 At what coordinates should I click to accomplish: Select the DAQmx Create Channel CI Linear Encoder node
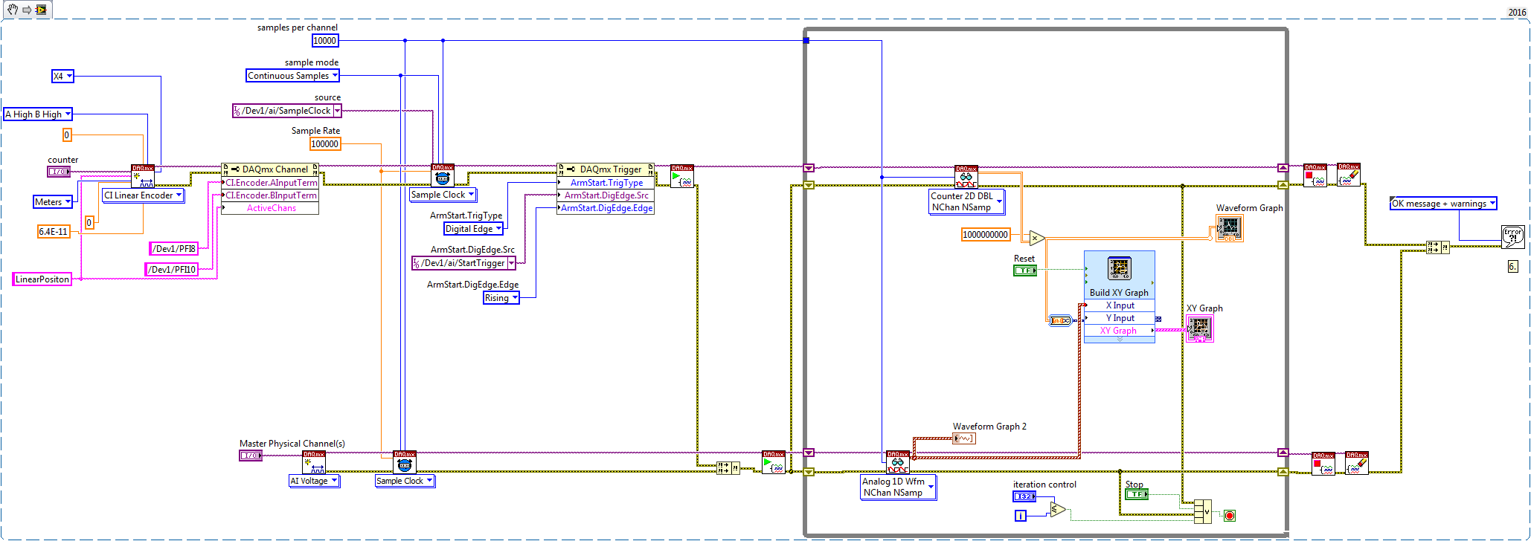tap(143, 175)
